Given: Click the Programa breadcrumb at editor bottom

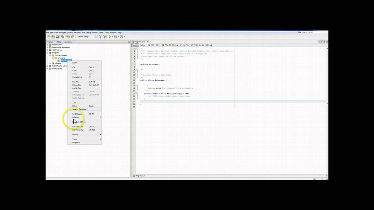Looking at the screenshot, I should coord(139,176).
